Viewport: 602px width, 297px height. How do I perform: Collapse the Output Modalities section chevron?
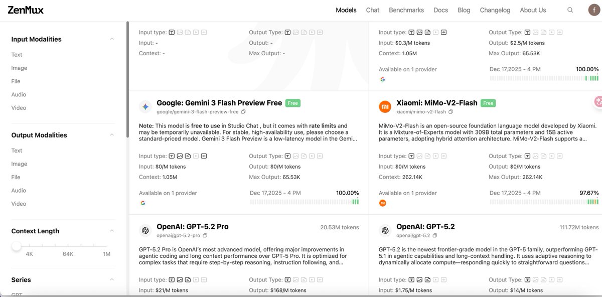[x=112, y=135]
